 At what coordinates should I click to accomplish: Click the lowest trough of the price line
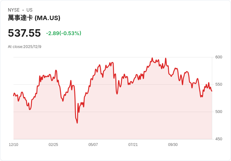coord(77,123)
